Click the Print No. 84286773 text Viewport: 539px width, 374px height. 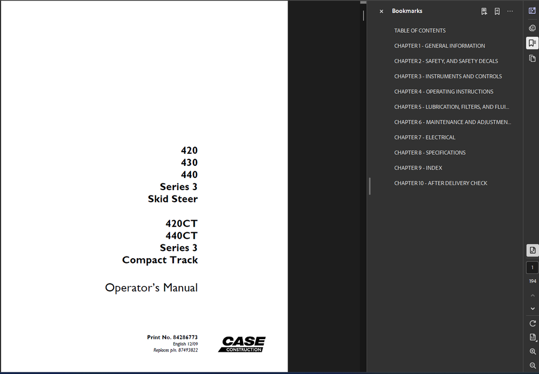point(172,337)
